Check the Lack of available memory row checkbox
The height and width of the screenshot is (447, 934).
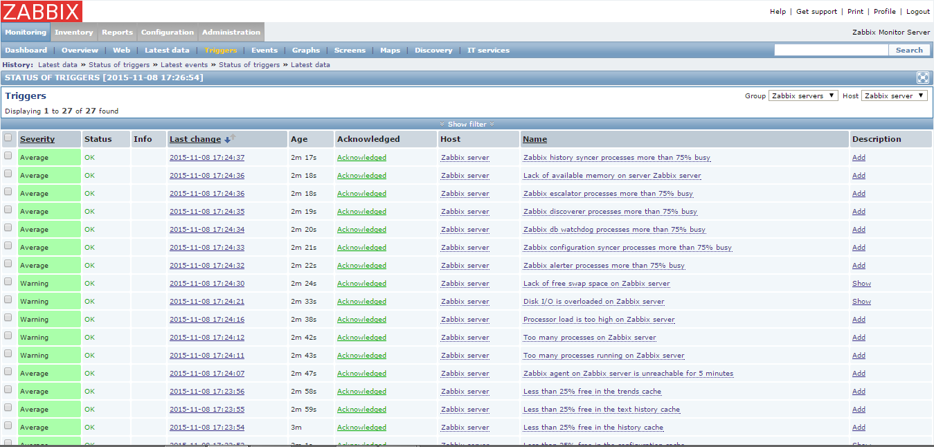8,174
